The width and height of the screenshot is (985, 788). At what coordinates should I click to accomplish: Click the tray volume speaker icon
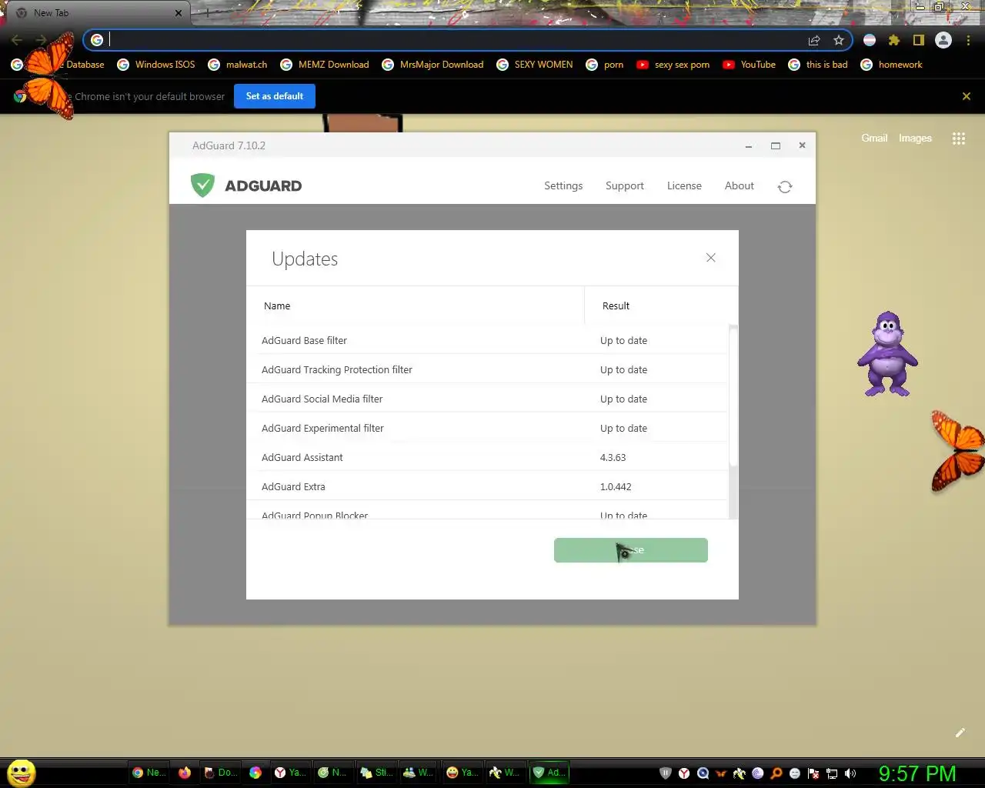[x=850, y=773]
